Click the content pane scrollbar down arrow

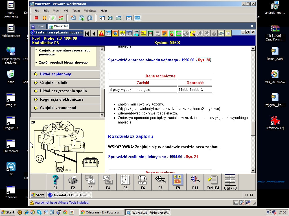coord(253,171)
